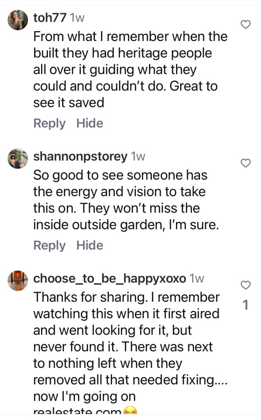261x420 pixels.
Task: Hide shannonpstorey's comment
Action: tap(89, 246)
